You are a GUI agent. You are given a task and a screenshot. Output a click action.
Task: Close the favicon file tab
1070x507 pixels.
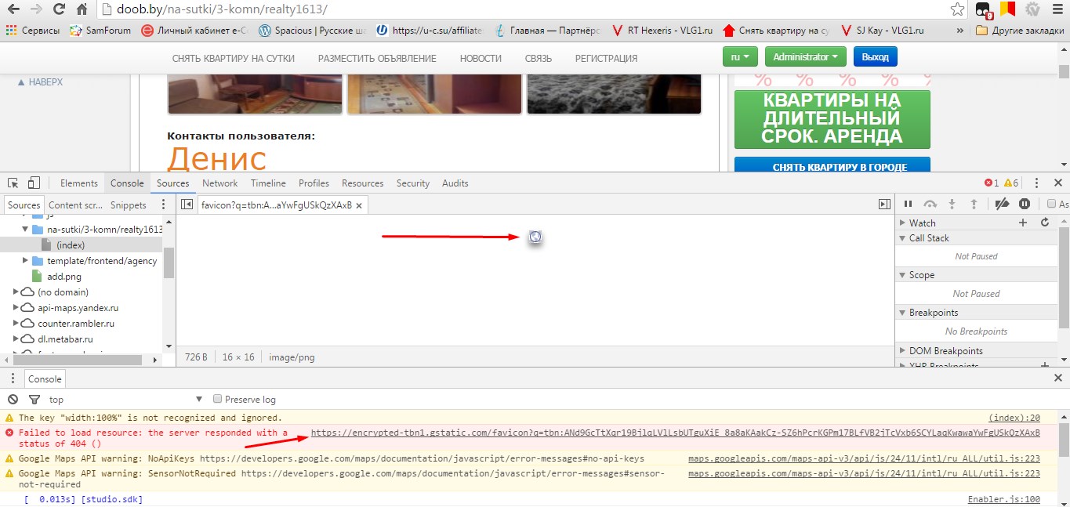tap(359, 205)
